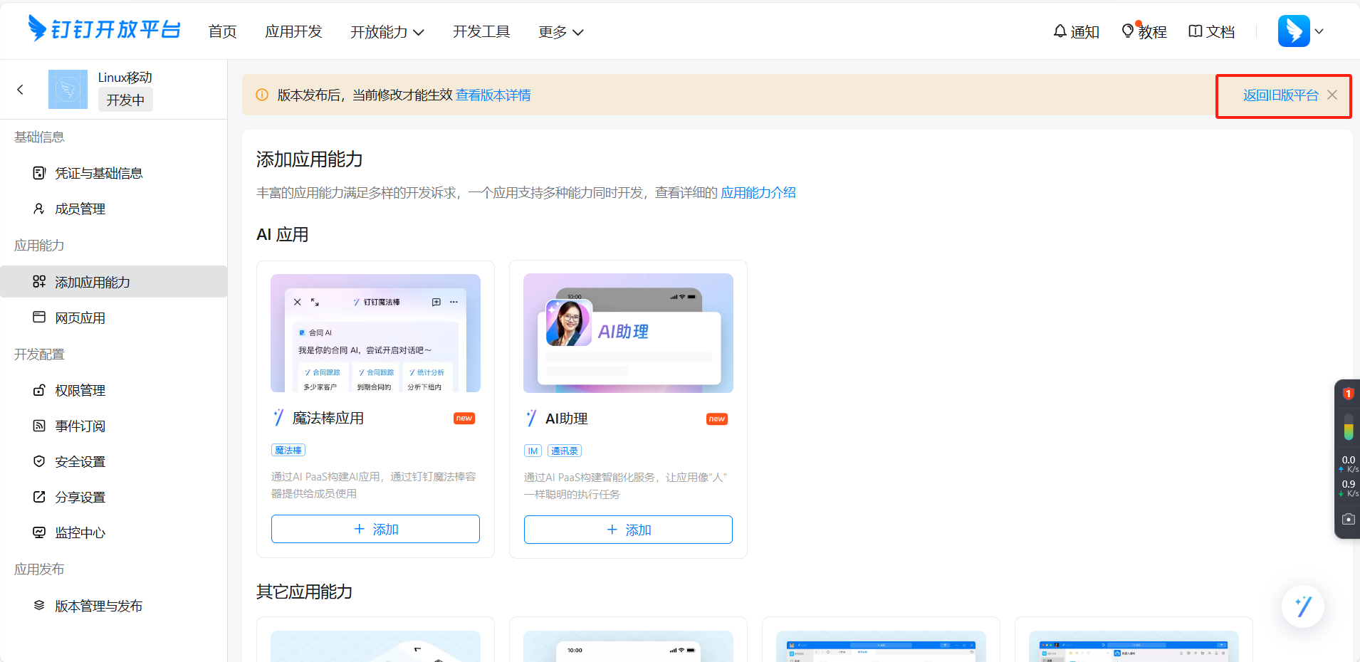Open the 教程 lightbulb tutorials
The image size is (1360, 662).
(x=1144, y=32)
